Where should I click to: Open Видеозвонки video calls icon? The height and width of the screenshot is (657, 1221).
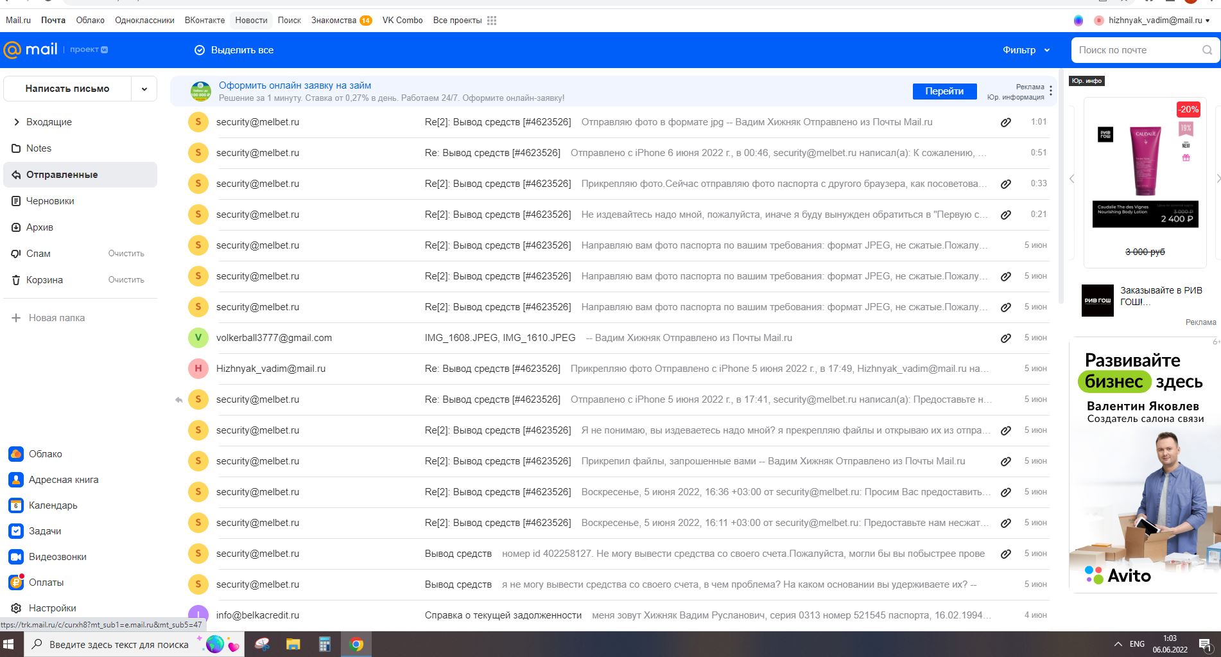pyautogui.click(x=16, y=557)
